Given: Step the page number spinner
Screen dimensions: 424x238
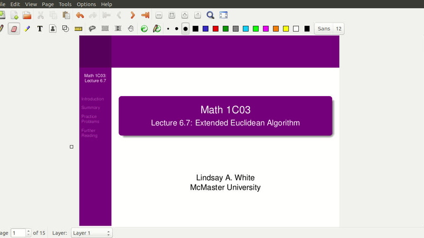Looking at the screenshot, I should [28, 233].
